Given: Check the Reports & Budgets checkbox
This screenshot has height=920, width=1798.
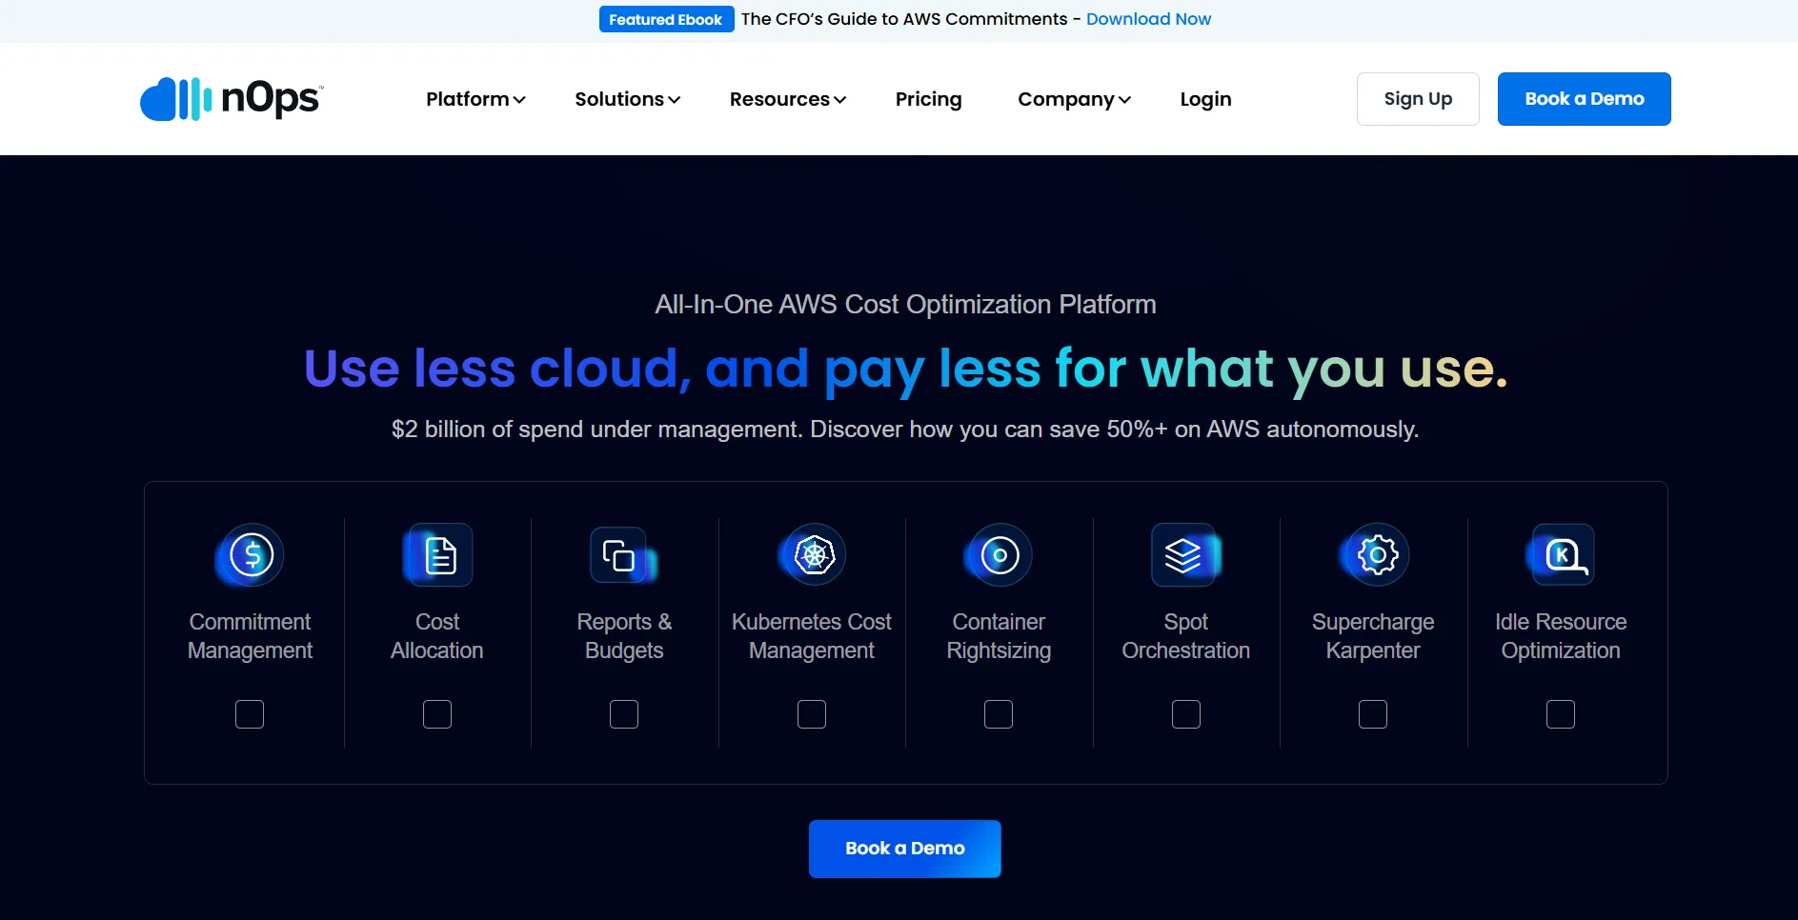Looking at the screenshot, I should pyautogui.click(x=624, y=714).
